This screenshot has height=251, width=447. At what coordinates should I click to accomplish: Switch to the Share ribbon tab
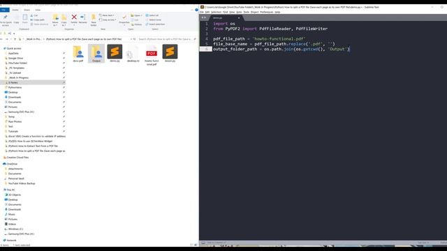click(x=27, y=10)
